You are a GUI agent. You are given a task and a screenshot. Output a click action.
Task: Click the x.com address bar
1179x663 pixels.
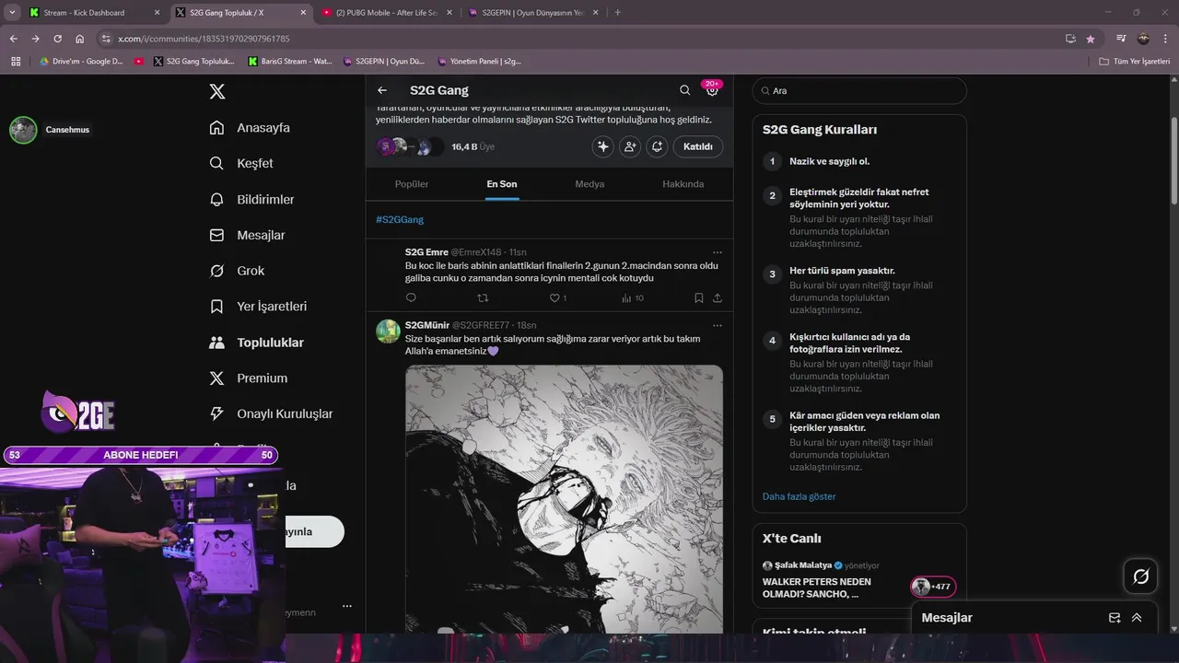(x=589, y=39)
